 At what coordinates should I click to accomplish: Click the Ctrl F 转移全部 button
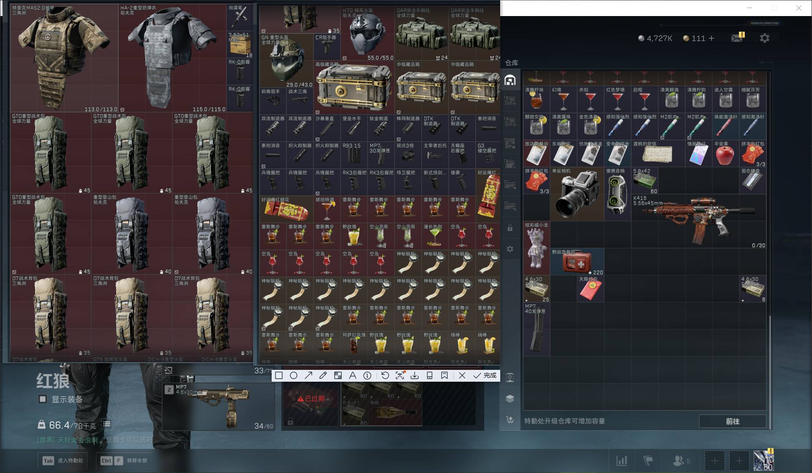(124, 460)
